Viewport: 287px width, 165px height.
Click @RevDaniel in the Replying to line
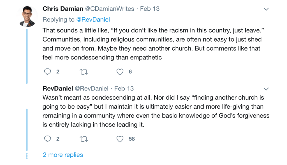click(93, 20)
